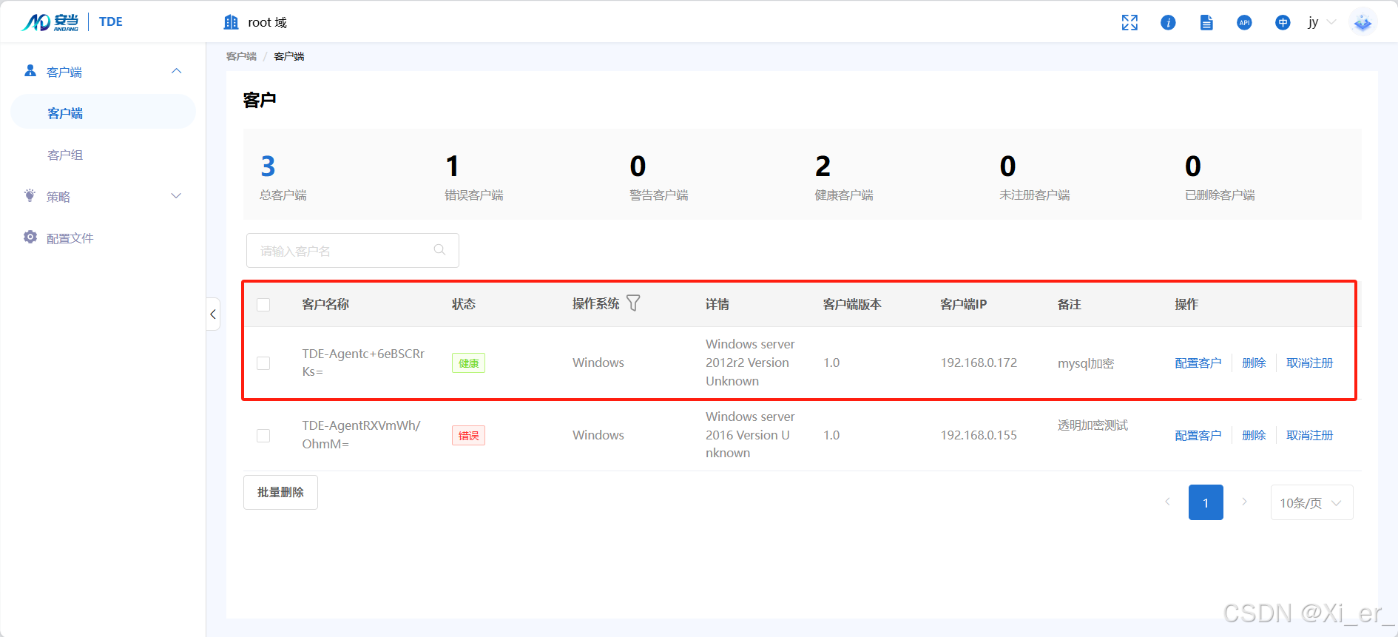Click the mysql加密 remark cell

[x=1086, y=363]
